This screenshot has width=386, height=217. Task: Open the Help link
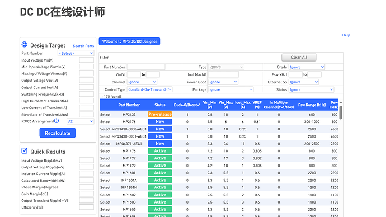pos(346,35)
